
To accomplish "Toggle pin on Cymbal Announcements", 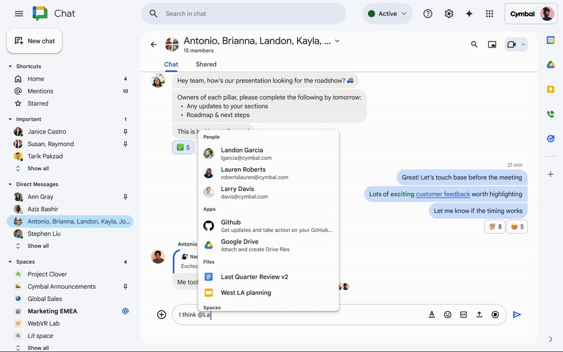I will click(x=125, y=286).
